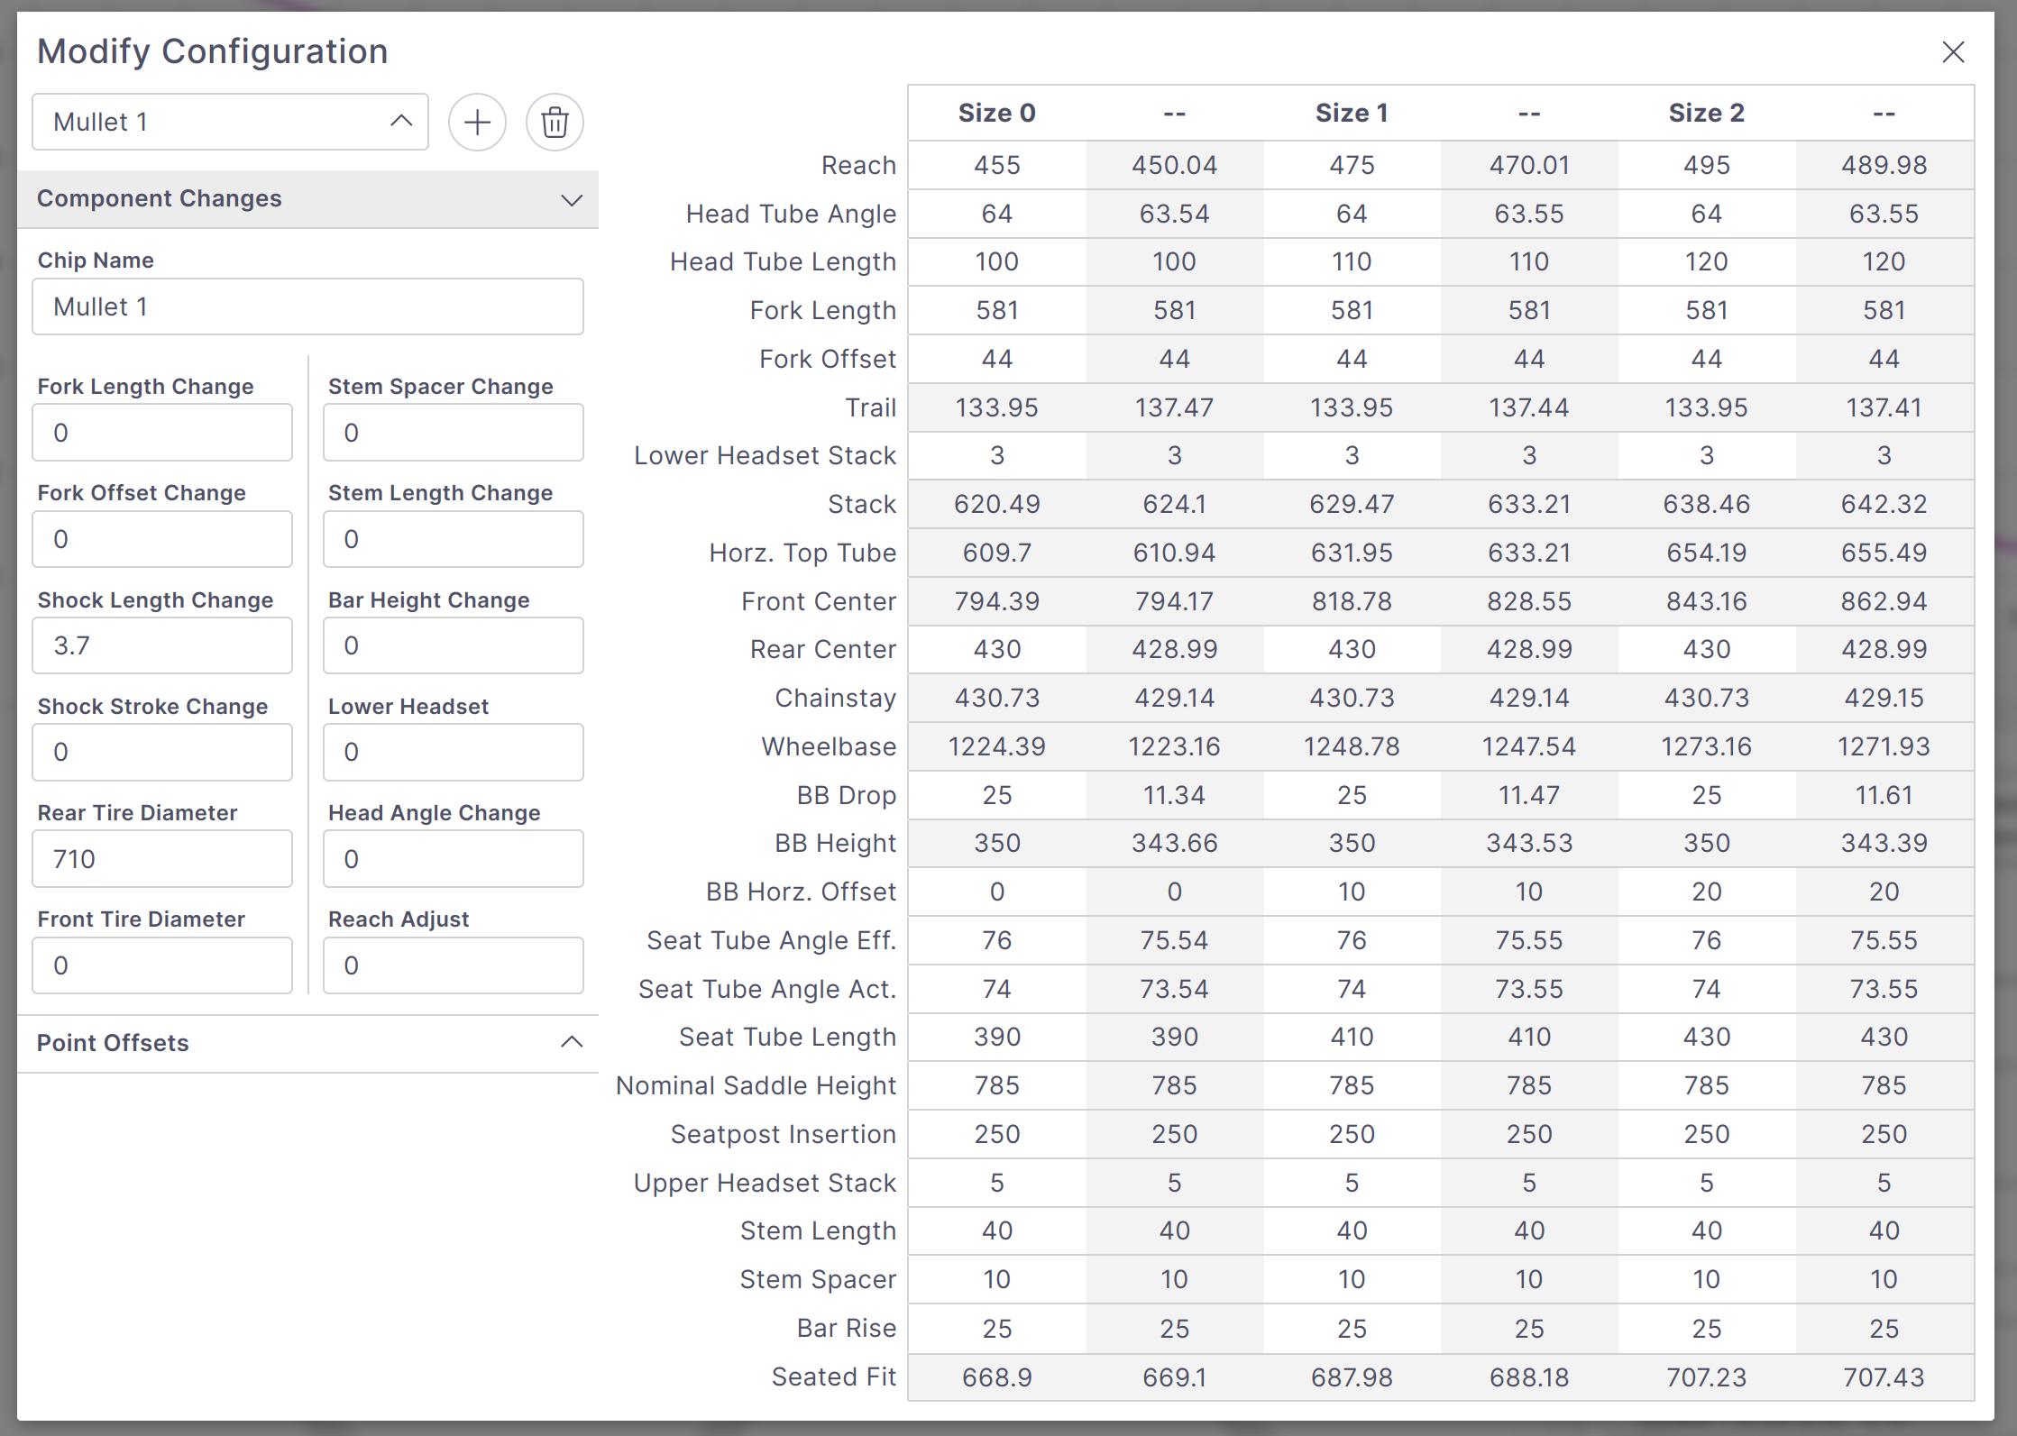Focus the Stem Spacer Change field
The width and height of the screenshot is (2017, 1436).
(x=453, y=433)
